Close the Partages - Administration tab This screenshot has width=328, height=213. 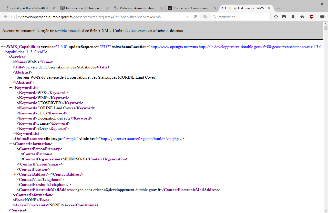coord(161,8)
